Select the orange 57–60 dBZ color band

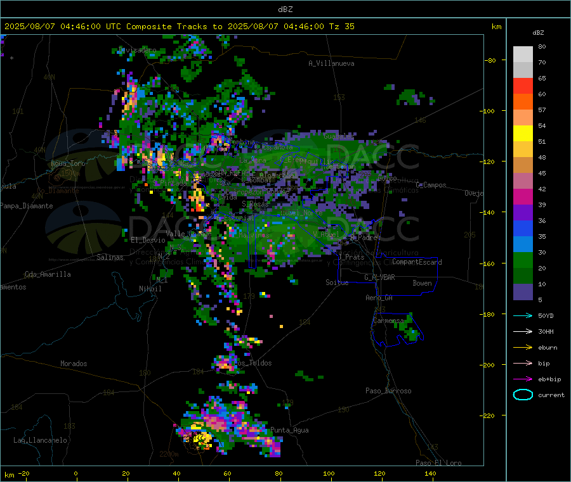click(x=523, y=102)
